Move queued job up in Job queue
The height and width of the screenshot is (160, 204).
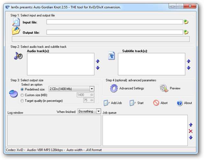[191, 125]
